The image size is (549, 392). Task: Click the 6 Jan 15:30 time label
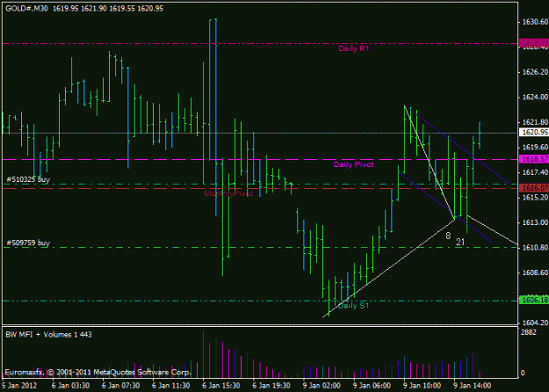coord(221,386)
